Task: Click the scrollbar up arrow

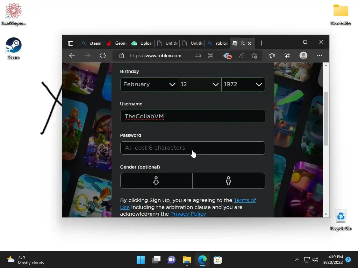Action: tap(326, 66)
